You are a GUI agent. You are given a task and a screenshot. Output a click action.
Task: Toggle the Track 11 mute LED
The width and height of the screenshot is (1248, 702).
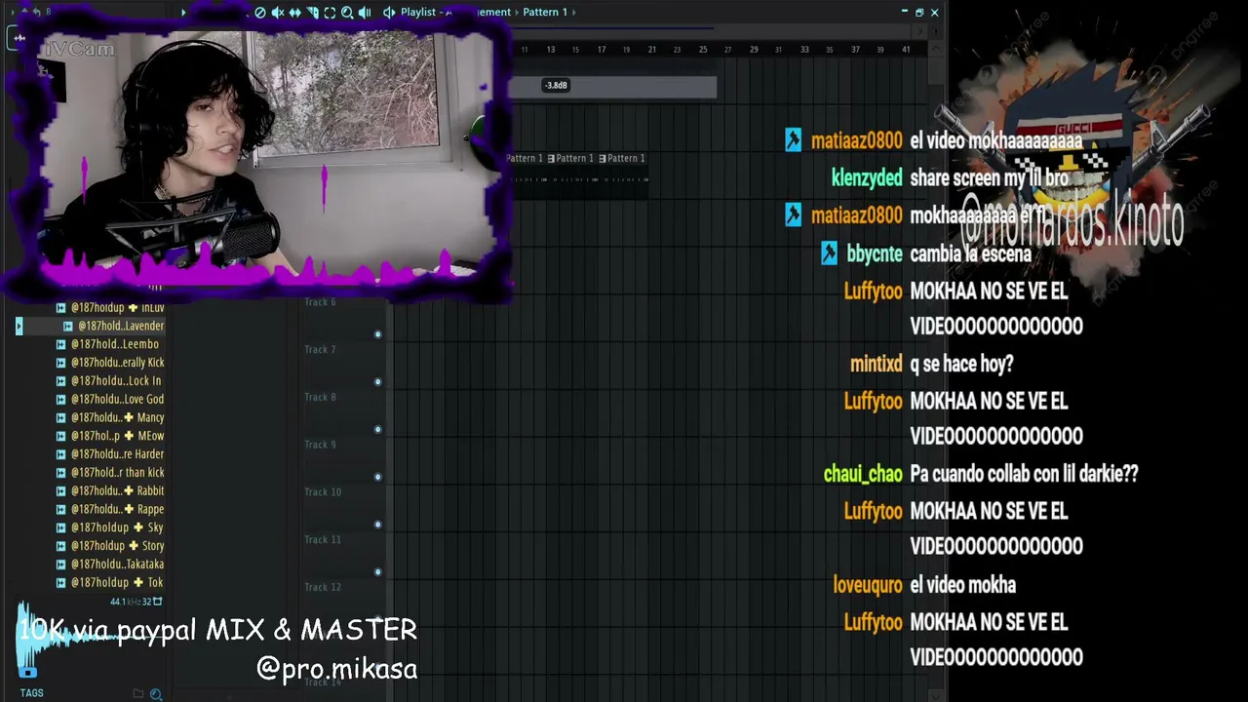377,572
